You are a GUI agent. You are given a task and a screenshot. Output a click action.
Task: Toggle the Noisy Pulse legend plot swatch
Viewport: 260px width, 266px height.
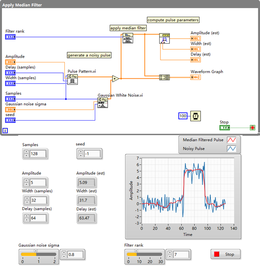pyautogui.click(x=232, y=149)
